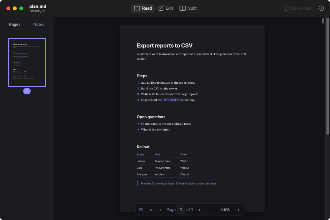The width and height of the screenshot is (330, 220).
Task: Click the Everyone table cell
Action: 142,174
